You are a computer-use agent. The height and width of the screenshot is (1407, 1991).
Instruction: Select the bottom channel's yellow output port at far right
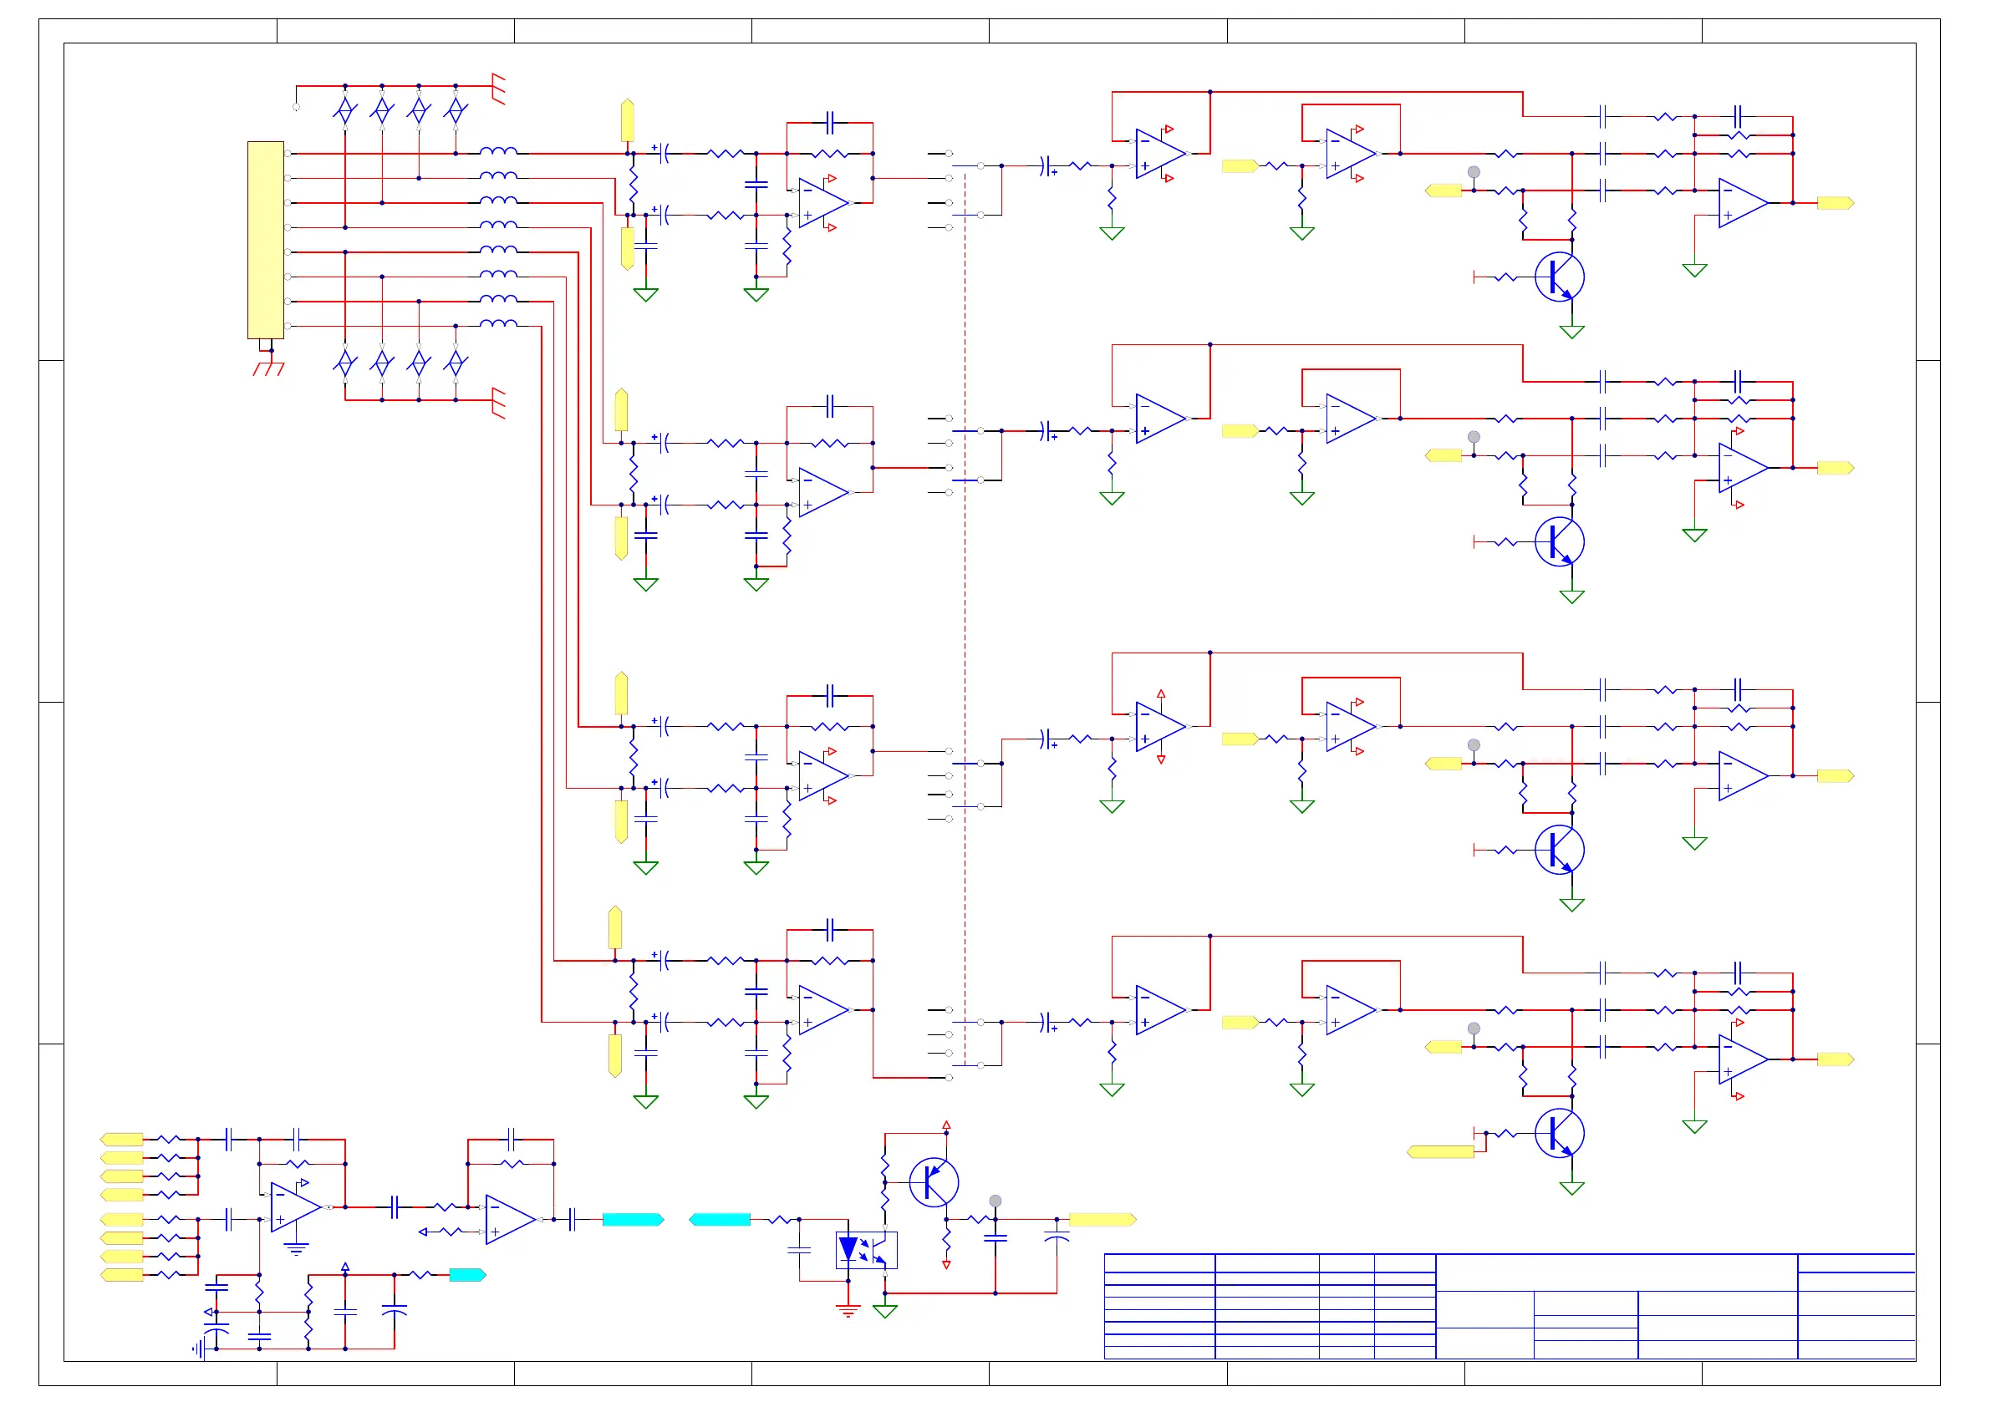point(1836,1059)
